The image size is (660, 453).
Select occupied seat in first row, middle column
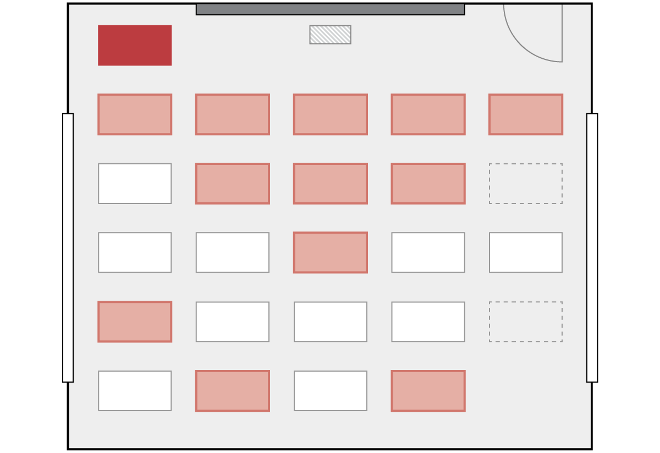pos(331,114)
